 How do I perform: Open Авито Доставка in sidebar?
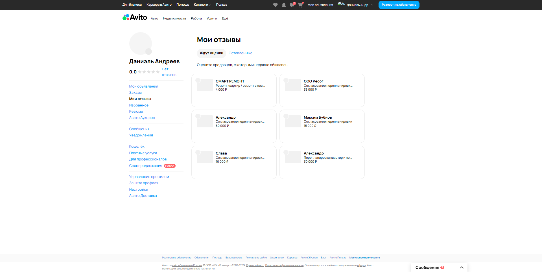pos(143,196)
